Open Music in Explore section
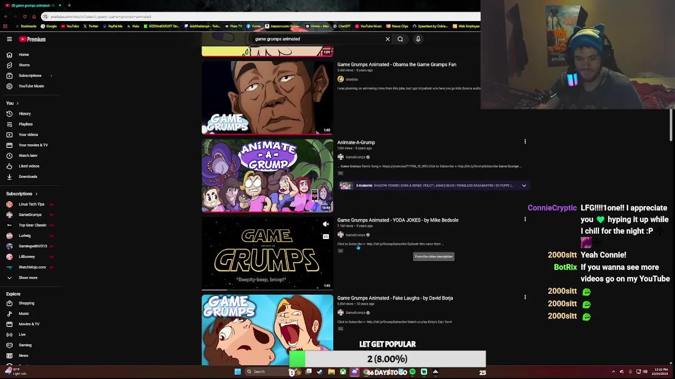Screen dimensions: 675x379 (x=24, y=314)
